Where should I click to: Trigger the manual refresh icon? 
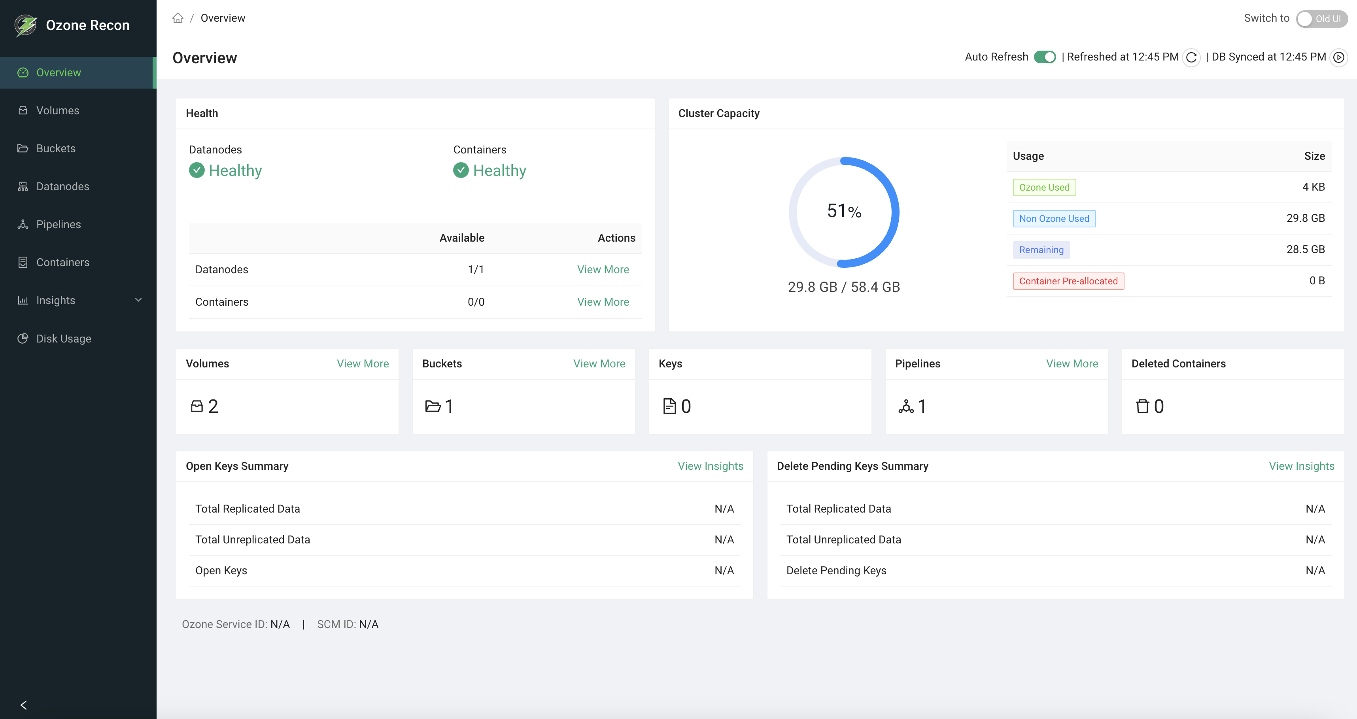pos(1191,57)
